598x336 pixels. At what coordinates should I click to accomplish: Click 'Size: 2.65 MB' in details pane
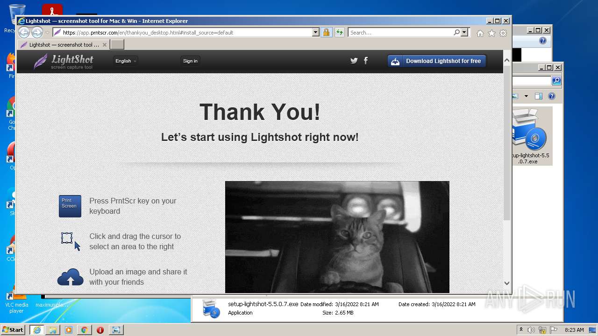point(338,313)
